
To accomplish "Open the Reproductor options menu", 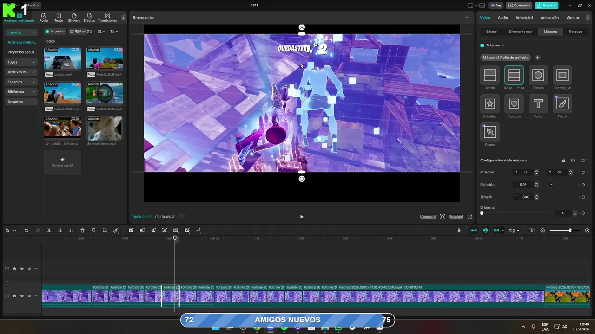I will point(467,18).
